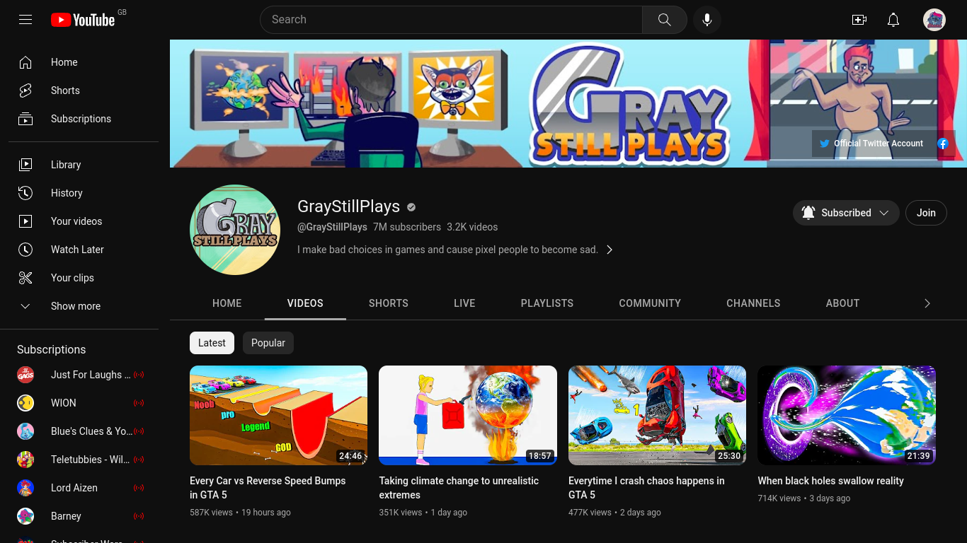Start voice search with microphone
Image resolution: width=967 pixels, height=543 pixels.
tap(706, 20)
